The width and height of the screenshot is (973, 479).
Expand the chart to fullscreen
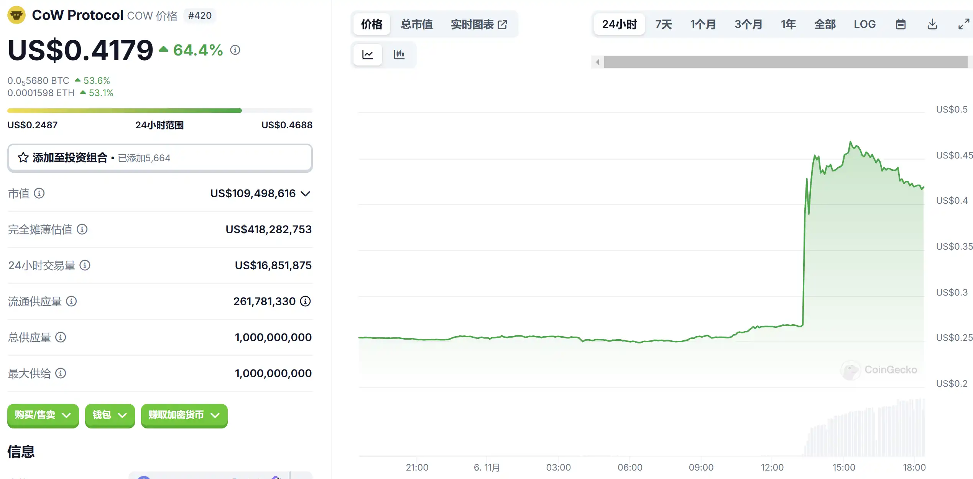click(963, 25)
